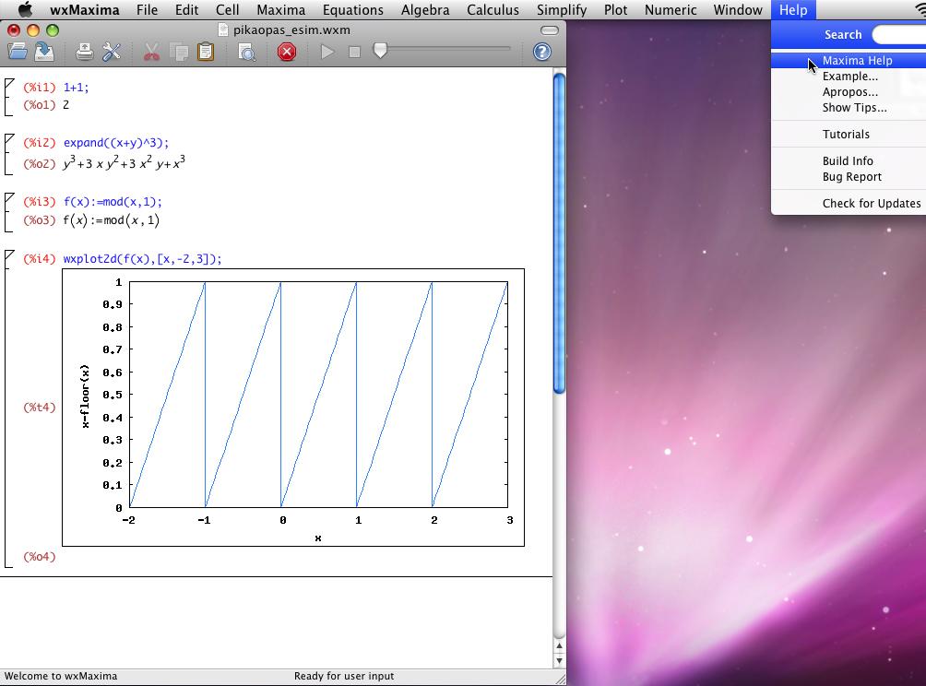926x686 pixels.
Task: Open the Equations menu
Action: click(353, 10)
